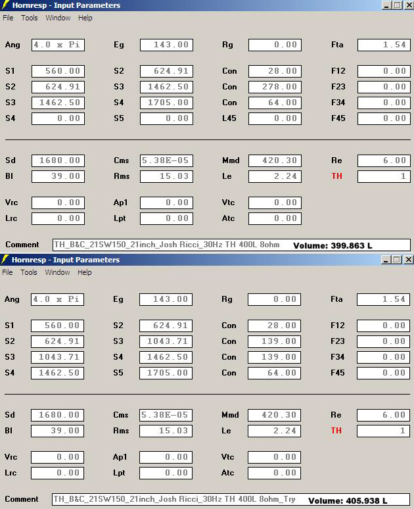Select Sd field 1680.00 in bottom window

tap(57, 415)
